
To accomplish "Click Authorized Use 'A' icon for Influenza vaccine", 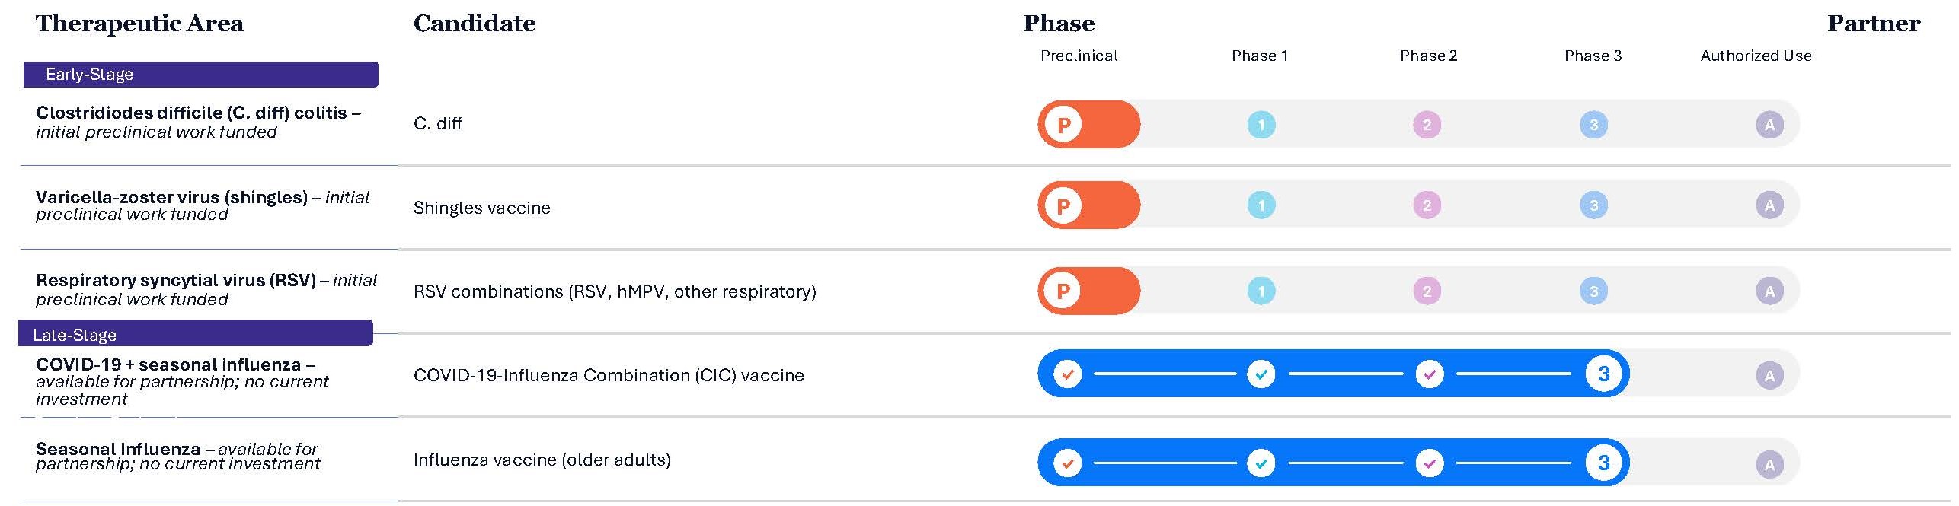I will (1769, 464).
